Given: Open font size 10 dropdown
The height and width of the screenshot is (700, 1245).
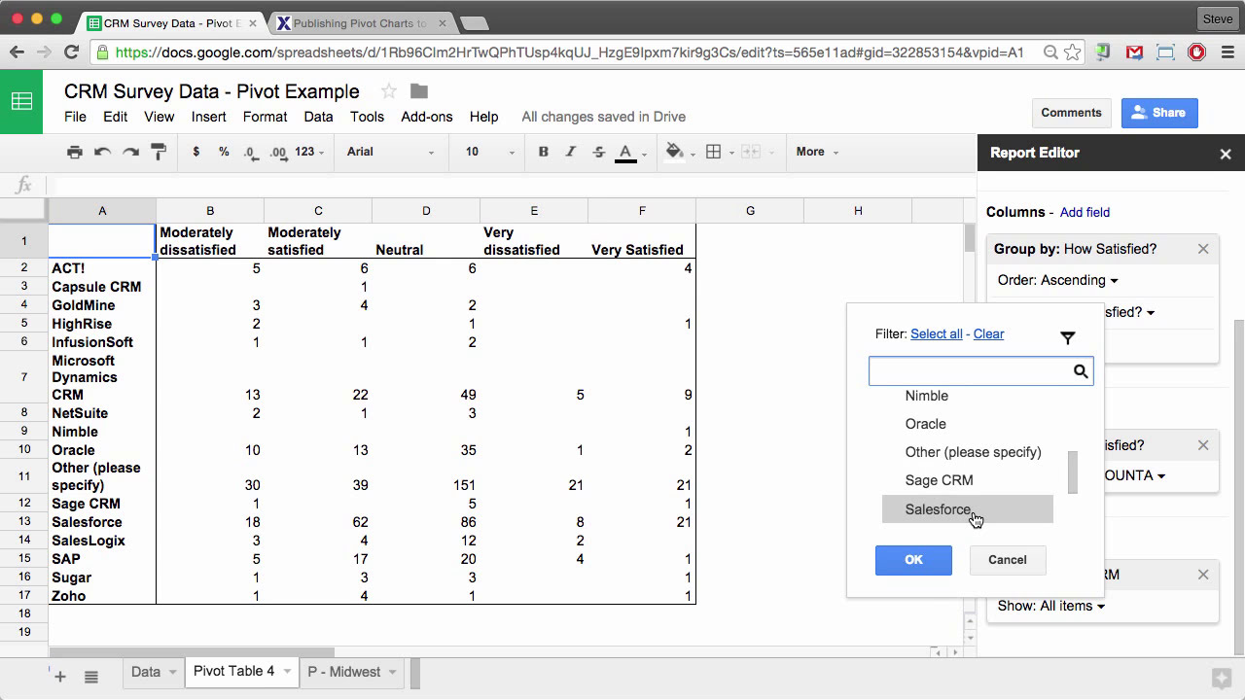Looking at the screenshot, I should [489, 152].
